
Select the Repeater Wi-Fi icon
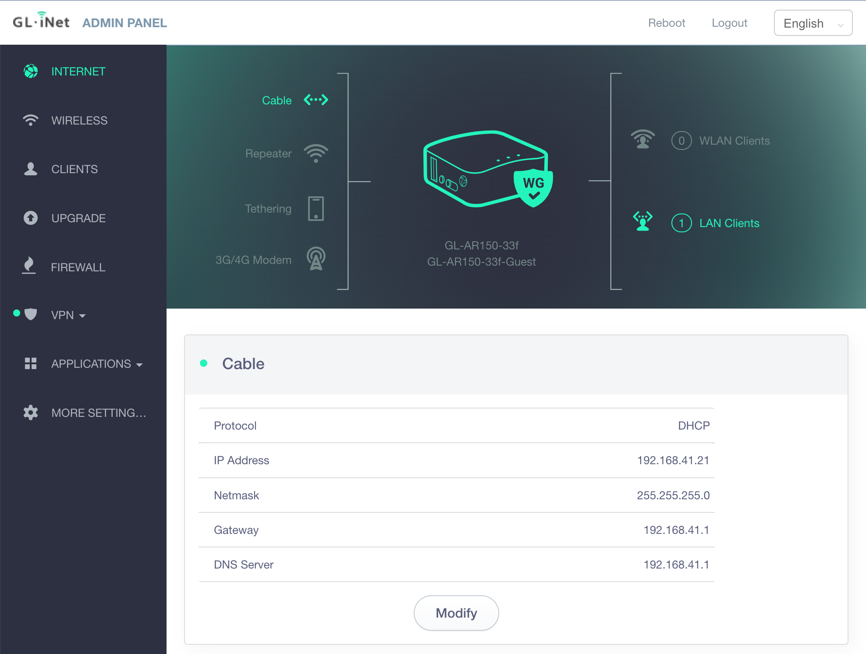(316, 153)
